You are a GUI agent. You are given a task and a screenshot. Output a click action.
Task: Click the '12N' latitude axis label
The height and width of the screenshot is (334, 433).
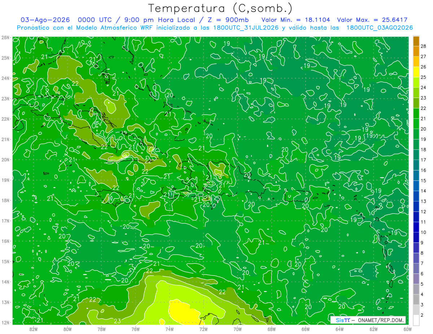(x=5, y=322)
